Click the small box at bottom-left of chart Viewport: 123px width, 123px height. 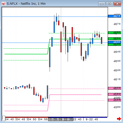(x=4, y=118)
